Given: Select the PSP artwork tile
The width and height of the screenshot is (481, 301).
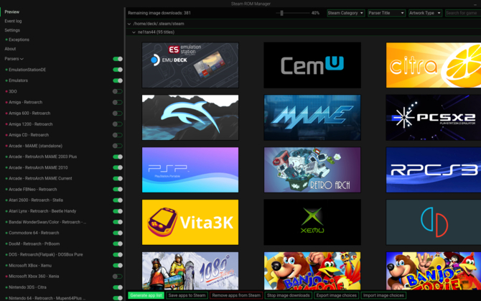Looking at the screenshot, I should pyautogui.click(x=190, y=170).
